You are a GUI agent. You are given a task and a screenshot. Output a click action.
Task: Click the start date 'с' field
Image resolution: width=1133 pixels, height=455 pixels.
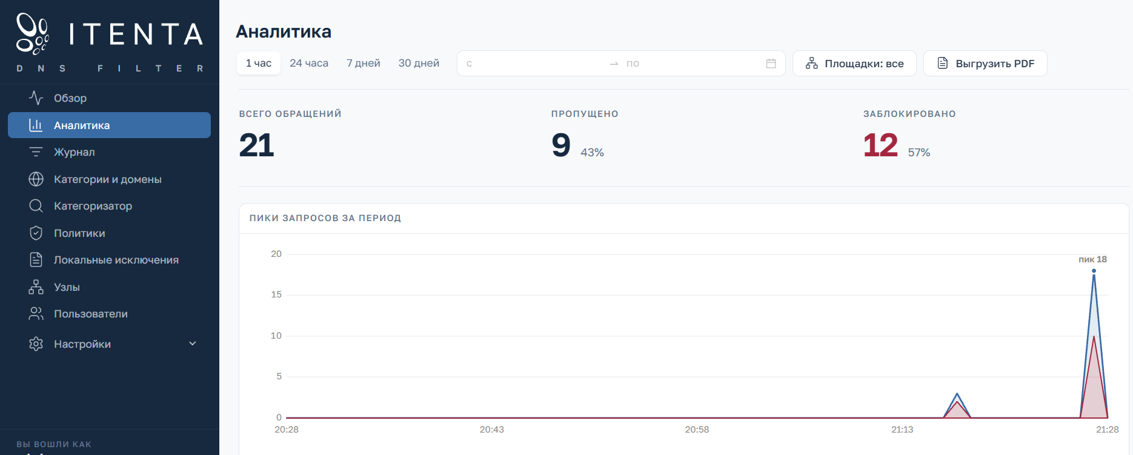[x=533, y=64]
